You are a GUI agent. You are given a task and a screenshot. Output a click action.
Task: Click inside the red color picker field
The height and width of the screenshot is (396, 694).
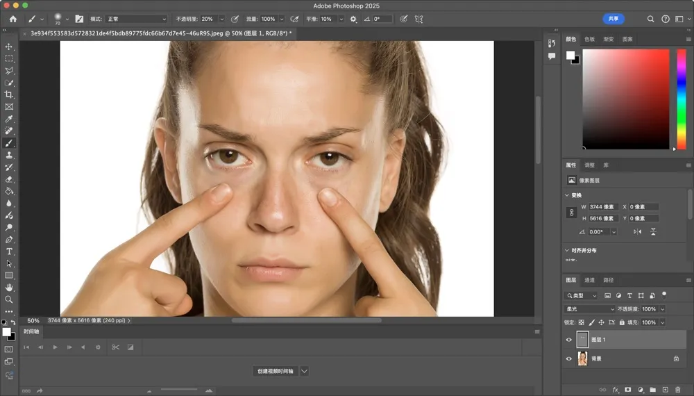pos(625,97)
